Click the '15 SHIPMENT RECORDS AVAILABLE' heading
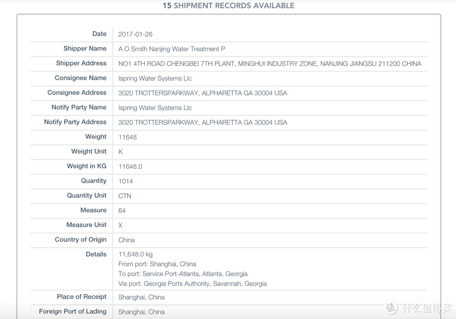Image resolution: width=456 pixels, height=319 pixels. pyautogui.click(x=228, y=5)
